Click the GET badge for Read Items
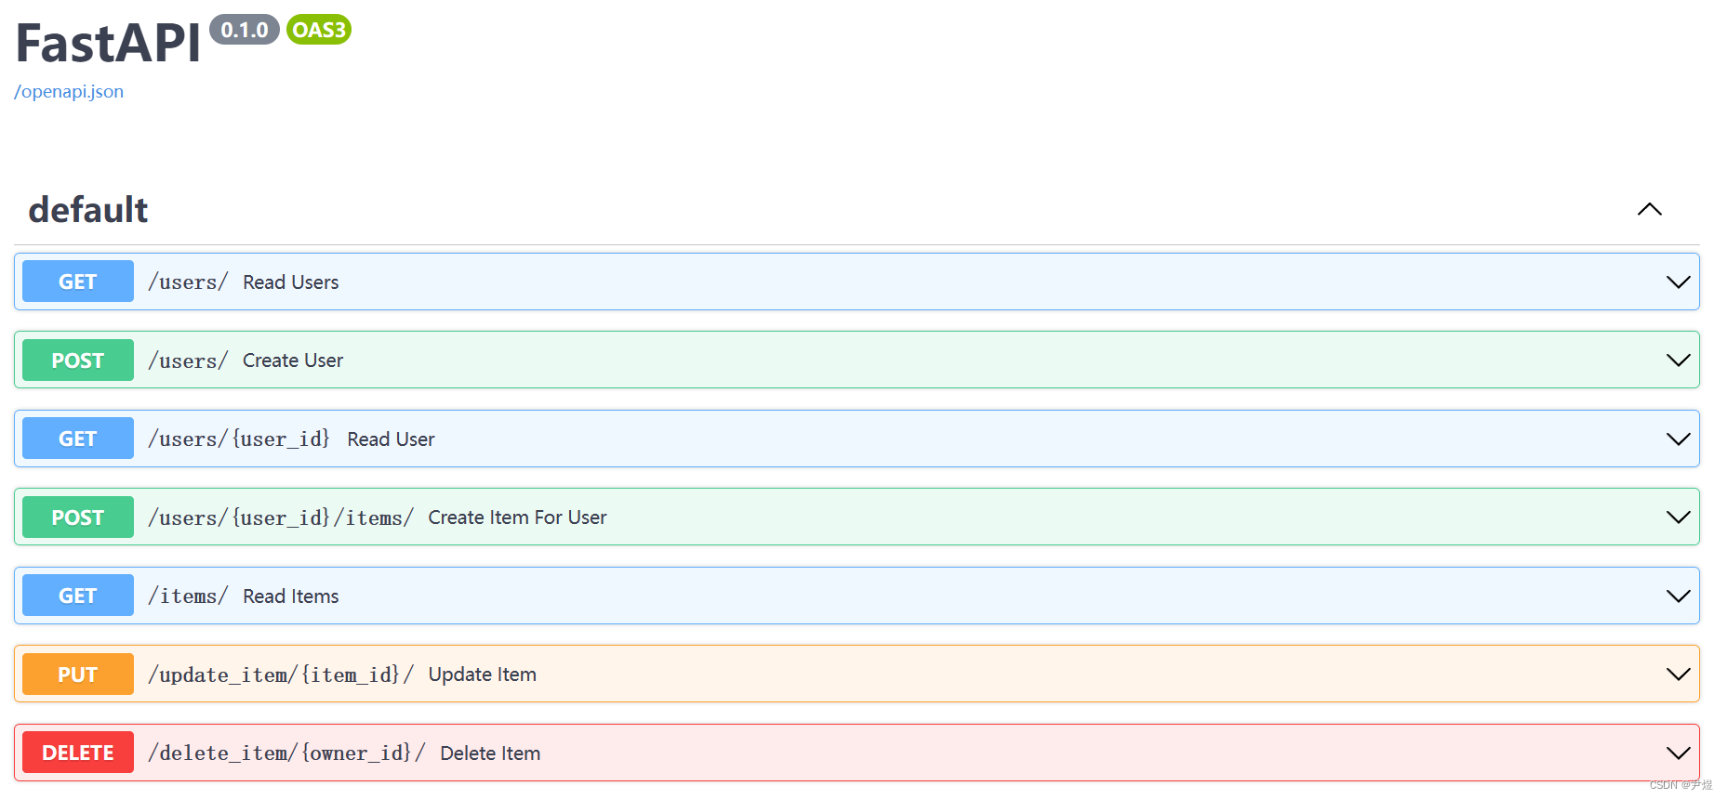Image resolution: width=1727 pixels, height=799 pixels. pyautogui.click(x=78, y=596)
